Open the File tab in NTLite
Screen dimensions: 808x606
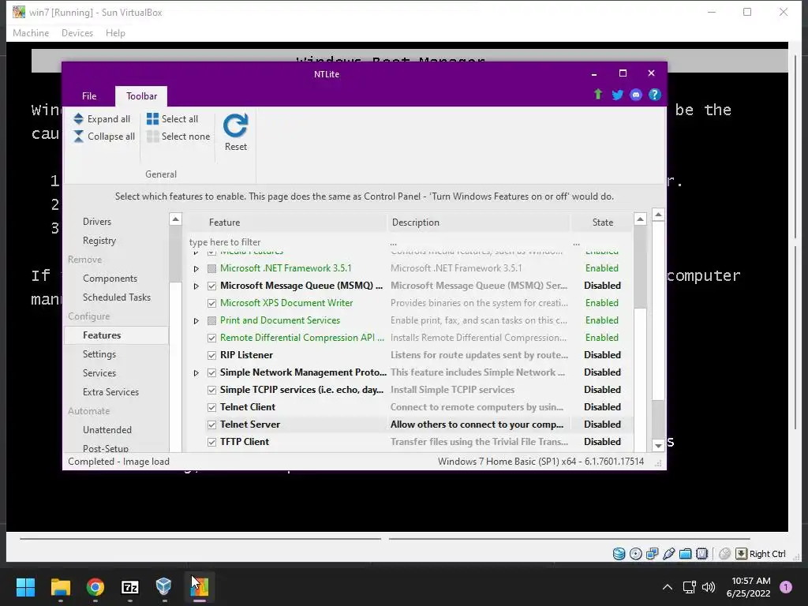click(89, 96)
